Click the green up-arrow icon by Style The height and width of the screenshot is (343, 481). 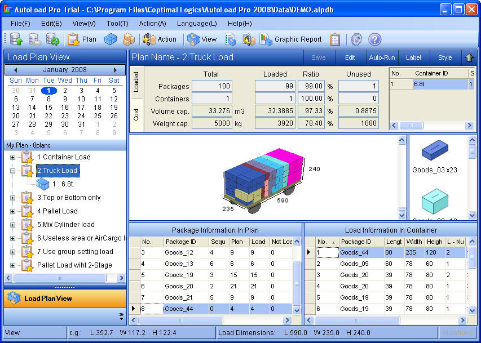click(469, 57)
